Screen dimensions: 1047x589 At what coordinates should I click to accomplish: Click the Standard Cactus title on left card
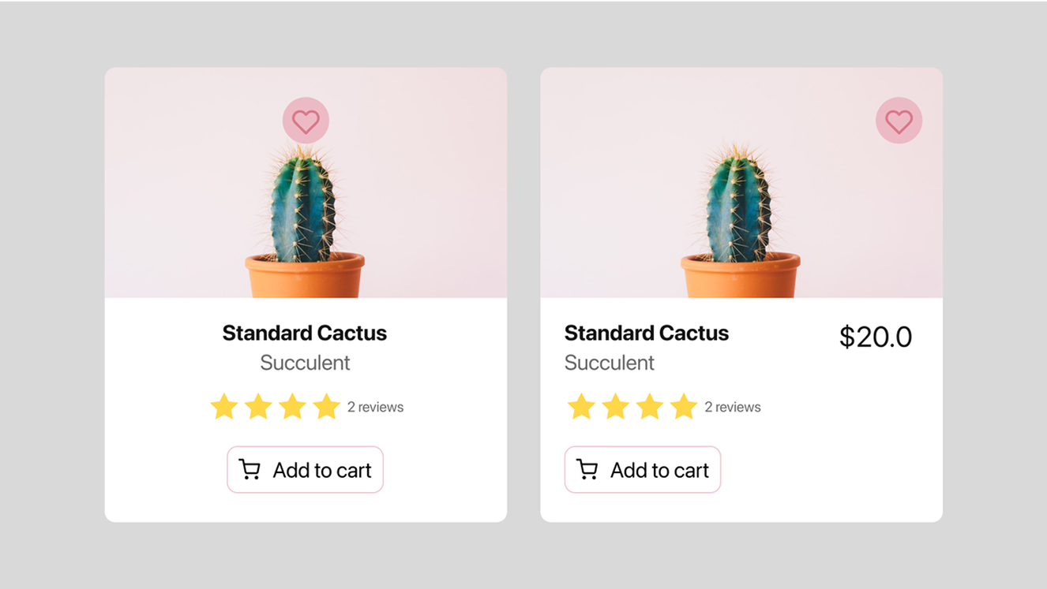pos(305,333)
